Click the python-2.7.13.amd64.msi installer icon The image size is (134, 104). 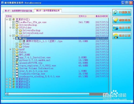click(17, 60)
